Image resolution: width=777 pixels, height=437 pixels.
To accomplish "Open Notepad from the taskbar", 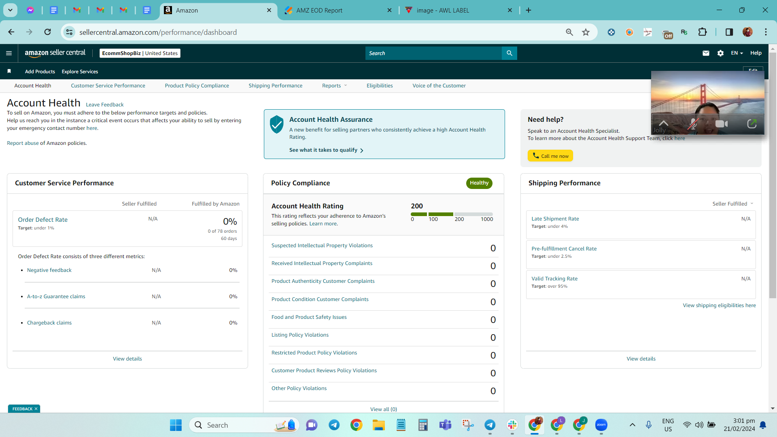I will pyautogui.click(x=401, y=425).
